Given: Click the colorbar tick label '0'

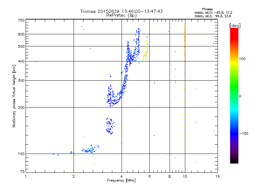Looking at the screenshot, I should 240,96.
